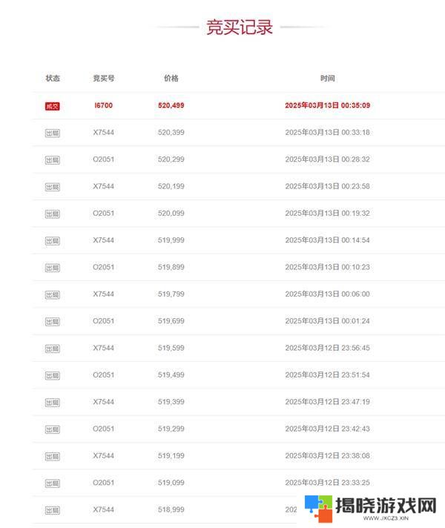This screenshot has width=445, height=528.
Task: Click the timestamp ending 23:47:19
Action: pyautogui.click(x=327, y=401)
